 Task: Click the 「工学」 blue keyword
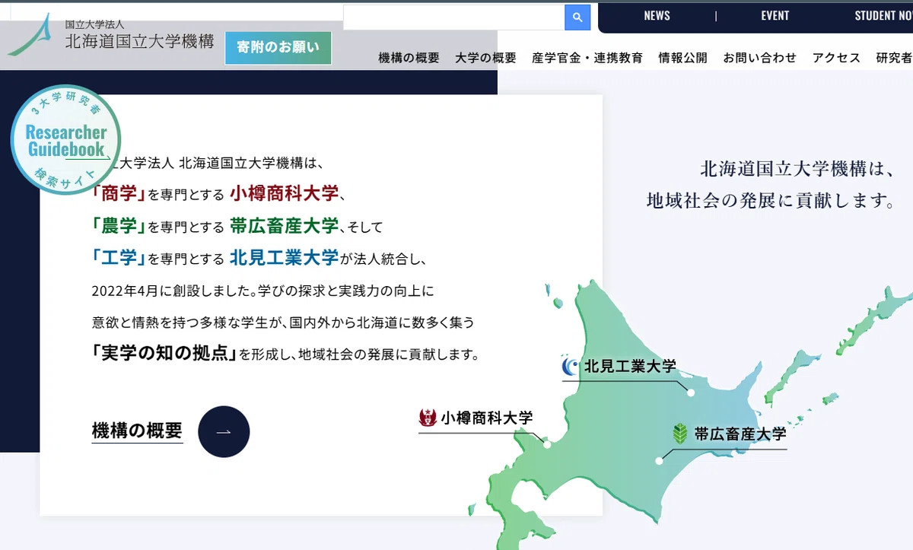click(x=119, y=258)
